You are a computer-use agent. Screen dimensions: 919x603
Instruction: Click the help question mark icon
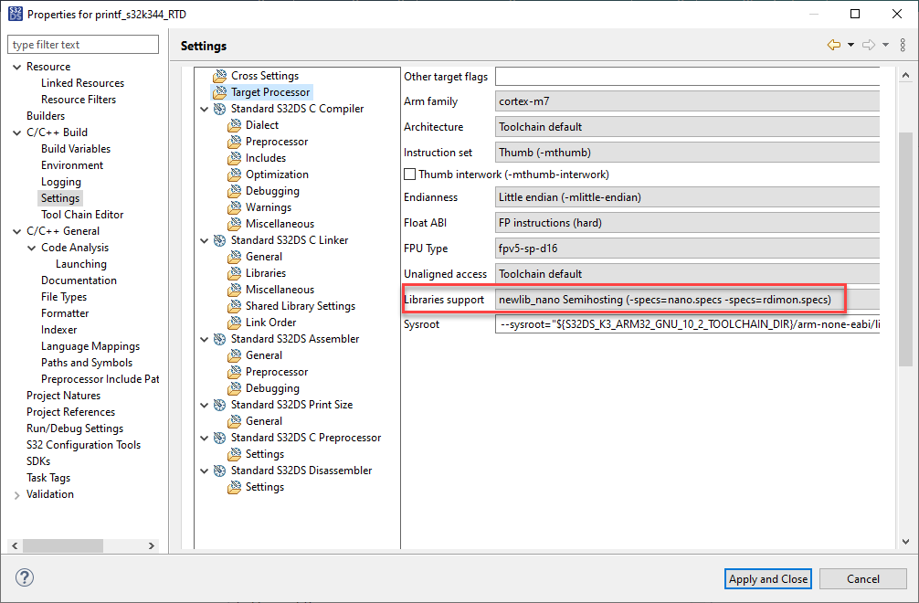(x=24, y=577)
